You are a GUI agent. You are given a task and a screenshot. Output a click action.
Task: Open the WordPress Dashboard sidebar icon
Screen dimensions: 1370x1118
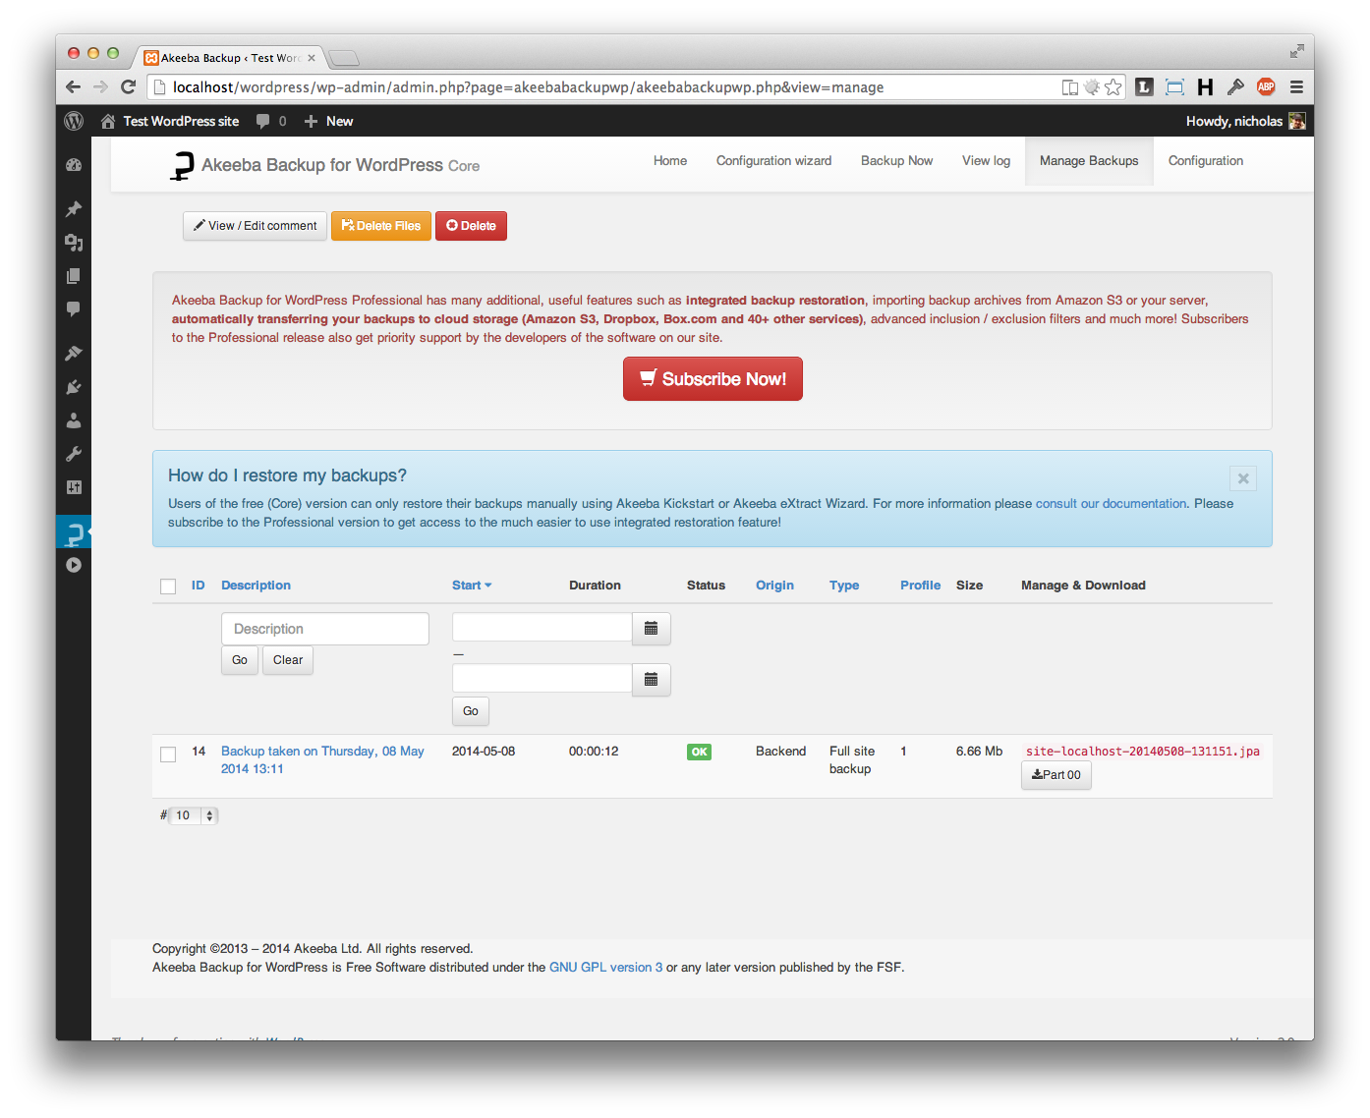point(74,165)
